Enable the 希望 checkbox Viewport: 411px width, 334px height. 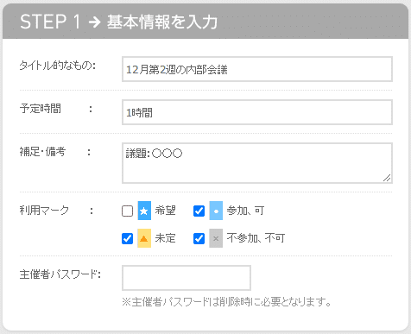pos(127,211)
